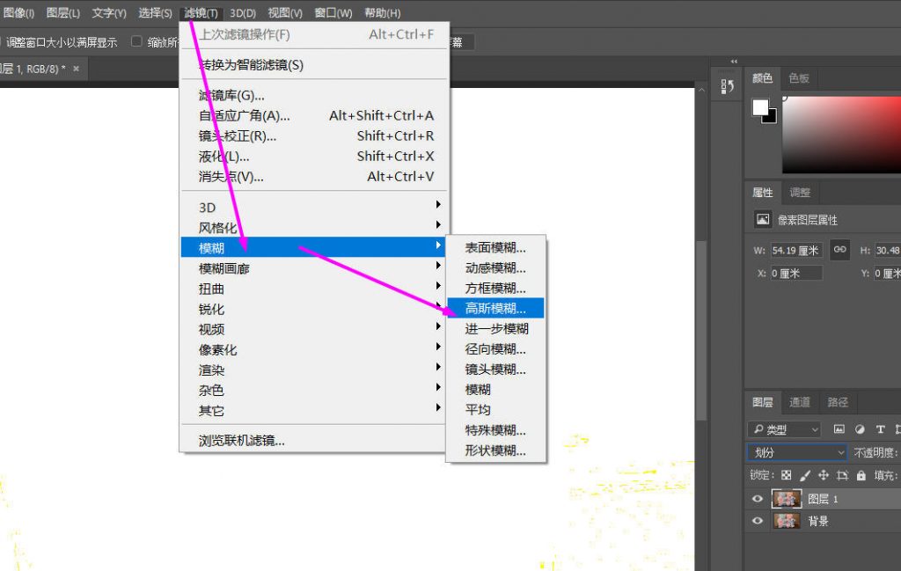Click the lock position move icon
The height and width of the screenshot is (571, 901).
pyautogui.click(x=824, y=475)
